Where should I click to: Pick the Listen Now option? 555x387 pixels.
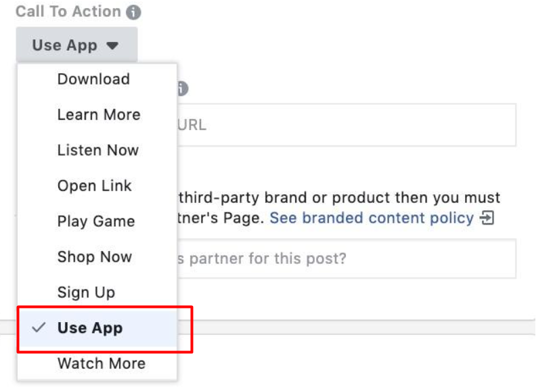[97, 150]
